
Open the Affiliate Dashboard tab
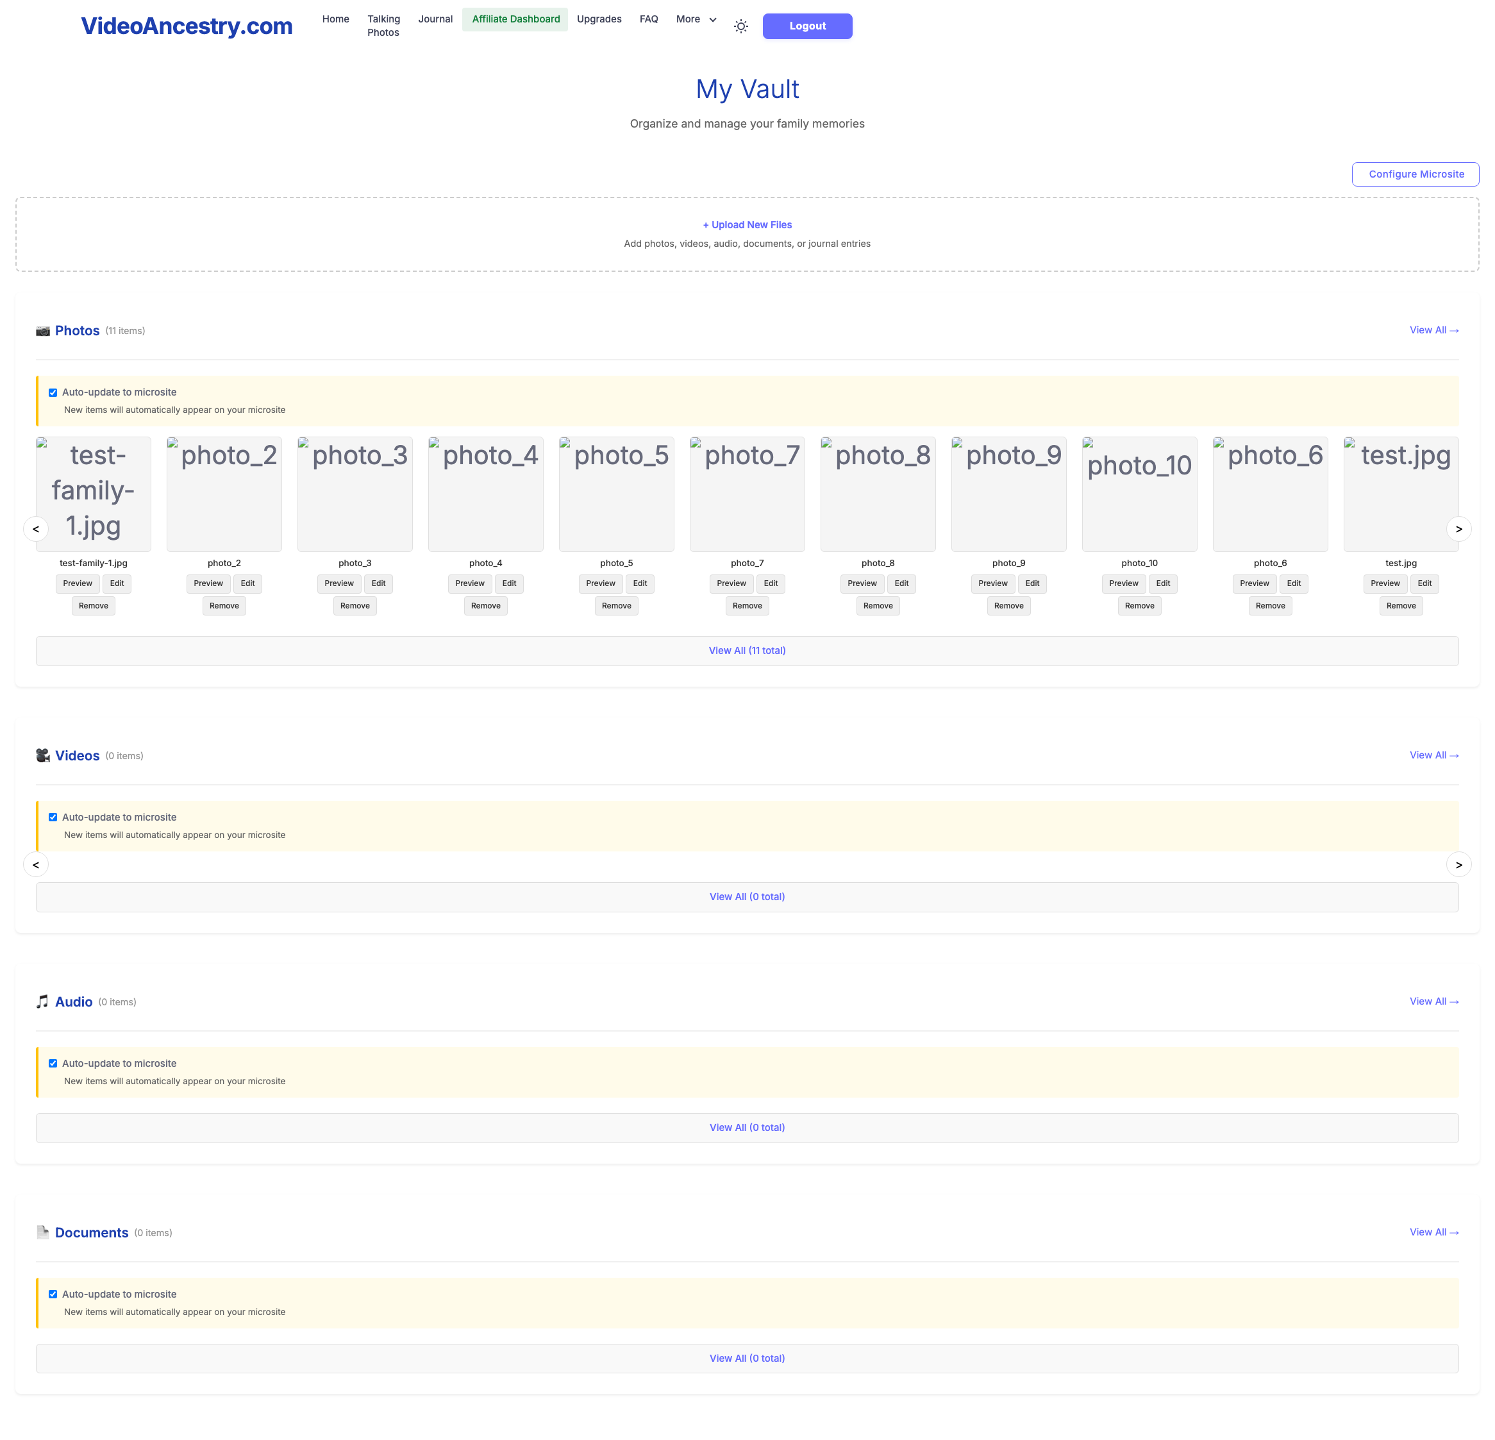[x=515, y=19]
